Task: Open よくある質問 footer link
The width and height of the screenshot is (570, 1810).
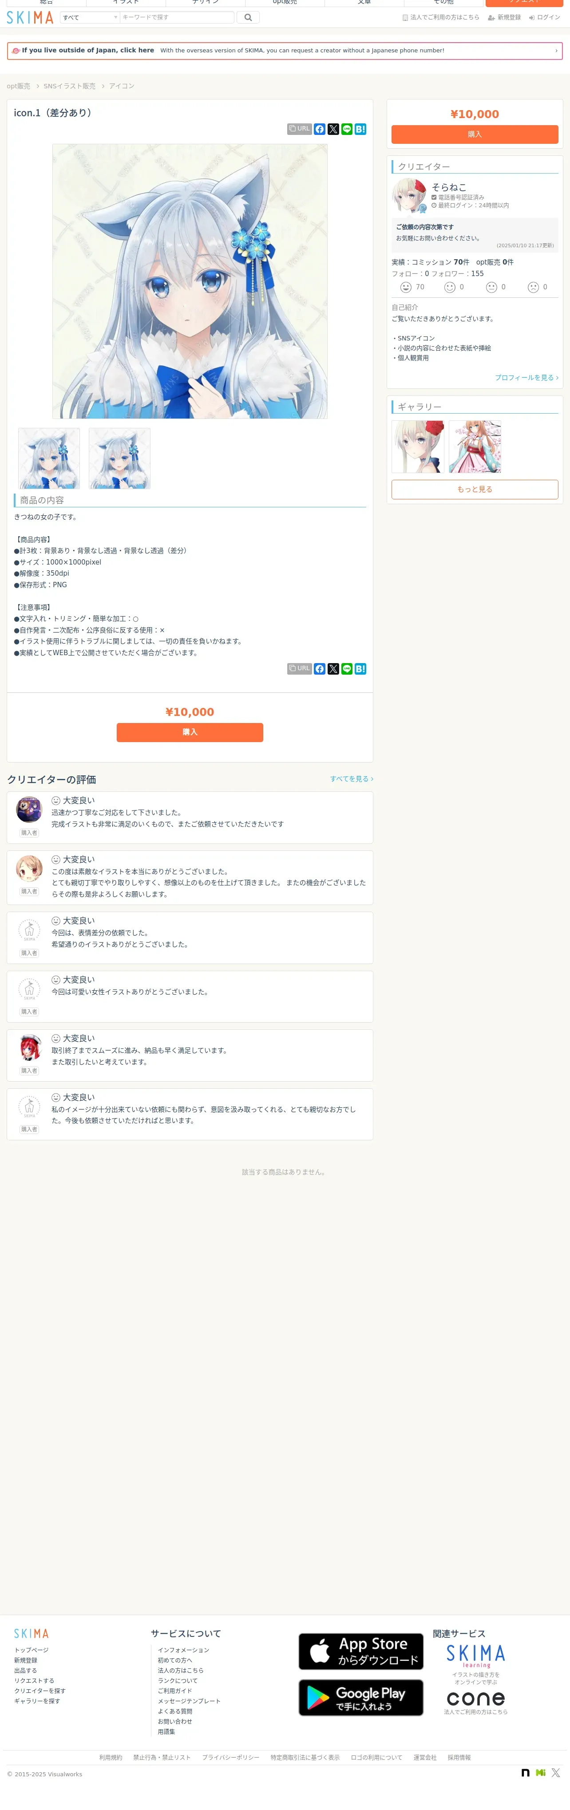Action: tap(175, 1711)
